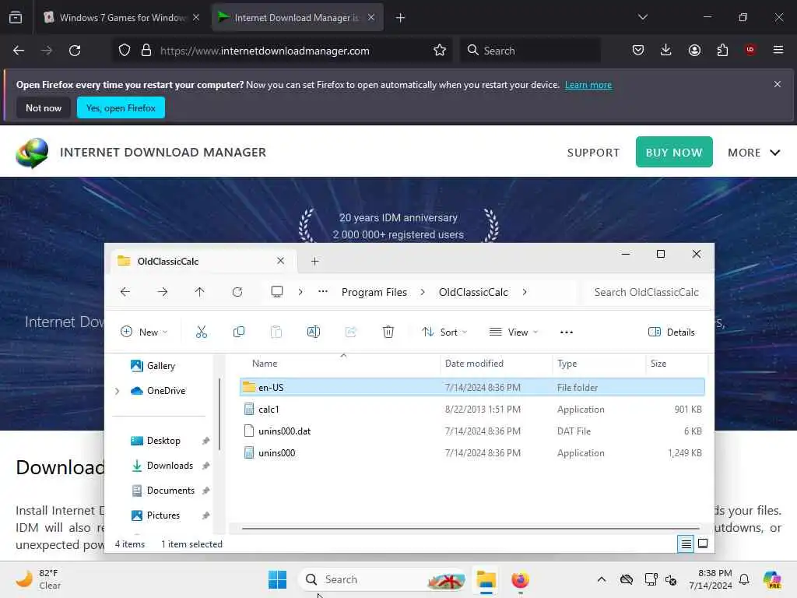Click the Copy icon in Explorer toolbar

[238, 332]
